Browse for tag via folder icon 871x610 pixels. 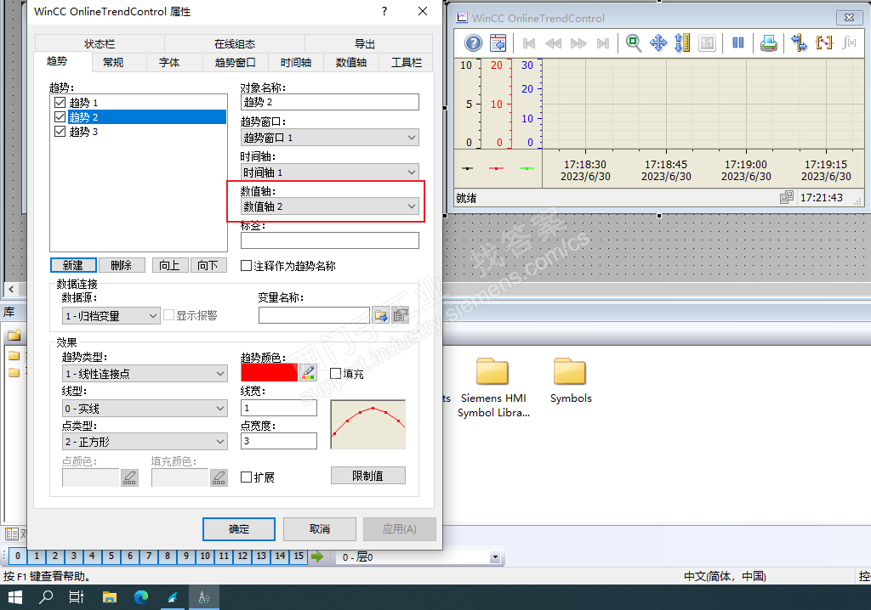[x=380, y=316]
